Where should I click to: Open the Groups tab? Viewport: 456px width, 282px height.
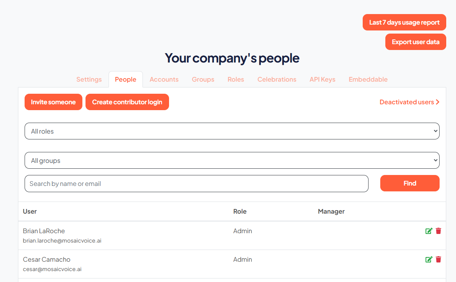(x=203, y=79)
